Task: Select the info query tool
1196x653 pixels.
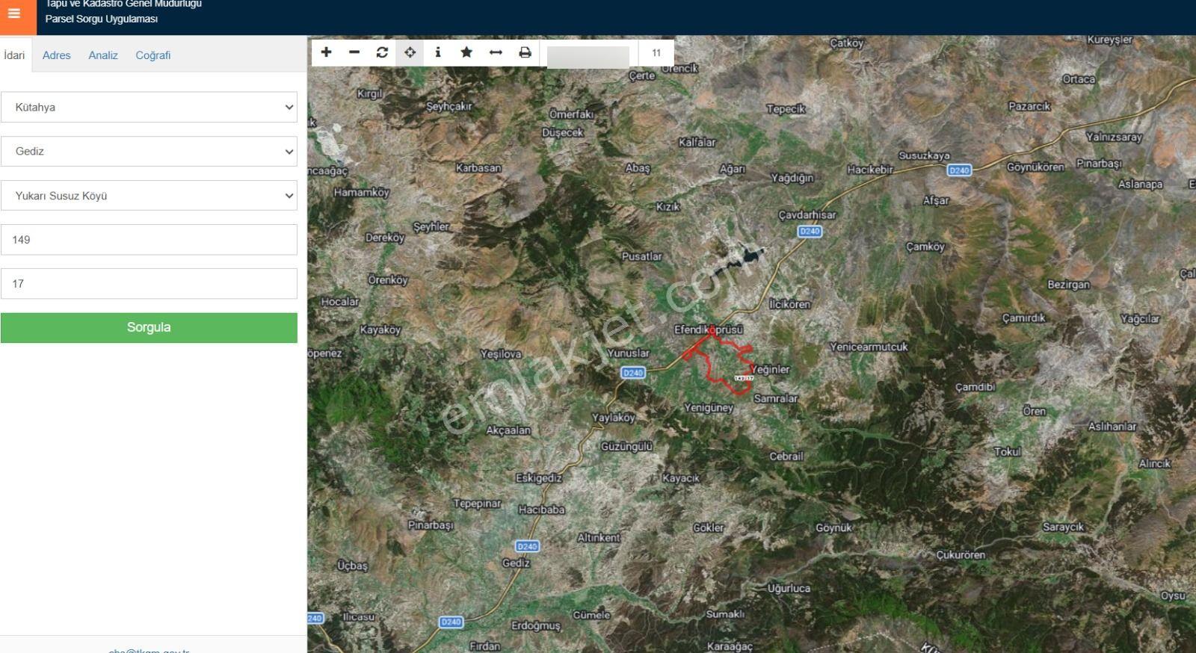Action: click(438, 52)
